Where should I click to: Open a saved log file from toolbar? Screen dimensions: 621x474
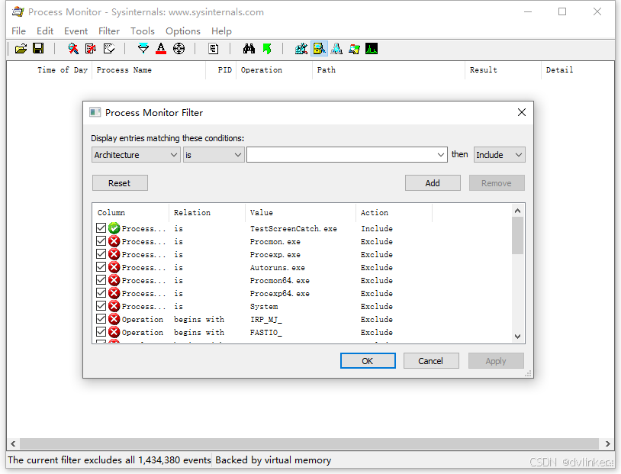point(21,49)
